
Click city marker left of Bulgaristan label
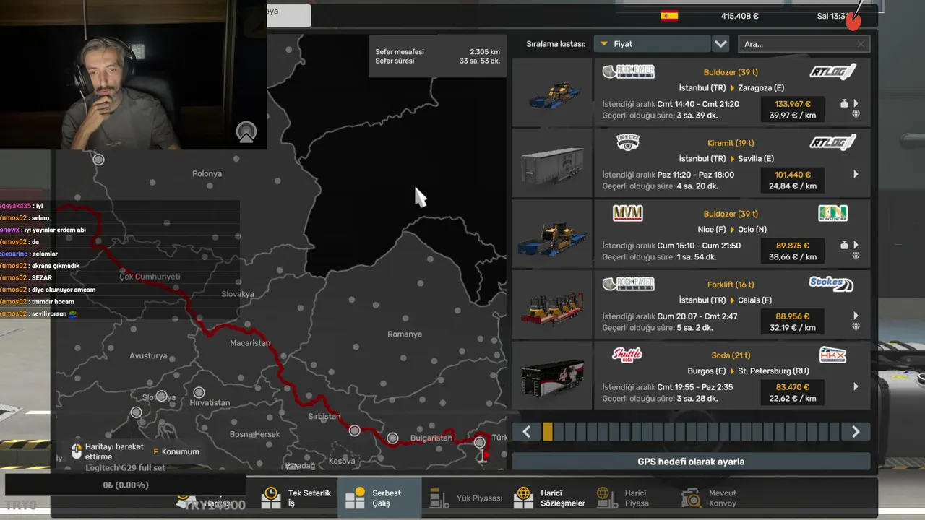[x=392, y=438]
